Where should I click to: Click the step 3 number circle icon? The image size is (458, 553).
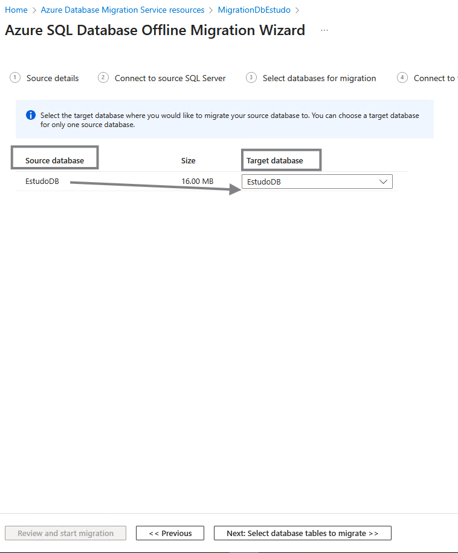(x=251, y=77)
